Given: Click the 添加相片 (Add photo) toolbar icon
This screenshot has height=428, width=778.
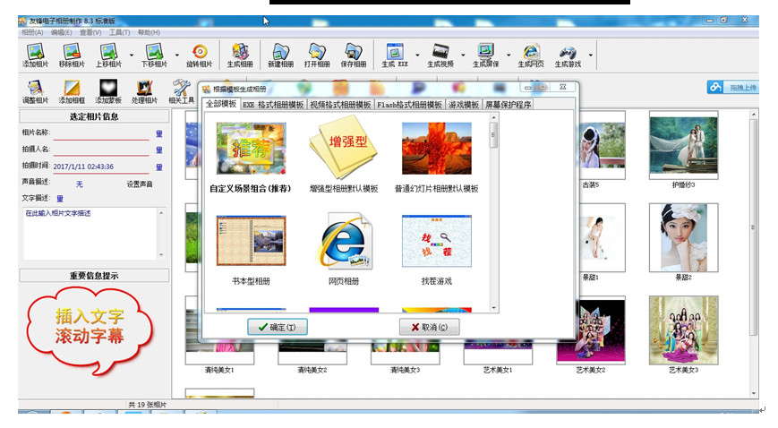Looking at the screenshot, I should 35,56.
